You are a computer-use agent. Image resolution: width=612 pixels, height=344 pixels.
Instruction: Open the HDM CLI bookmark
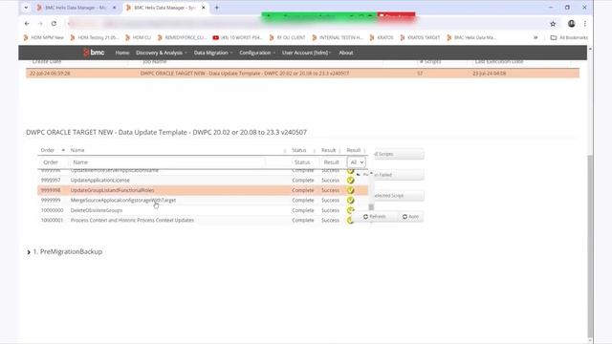pyautogui.click(x=138, y=37)
